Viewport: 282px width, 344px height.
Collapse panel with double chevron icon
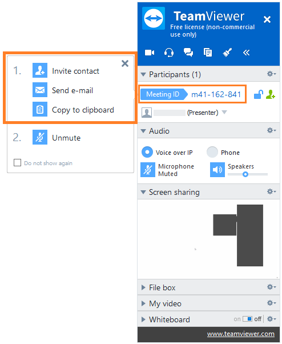(x=246, y=53)
